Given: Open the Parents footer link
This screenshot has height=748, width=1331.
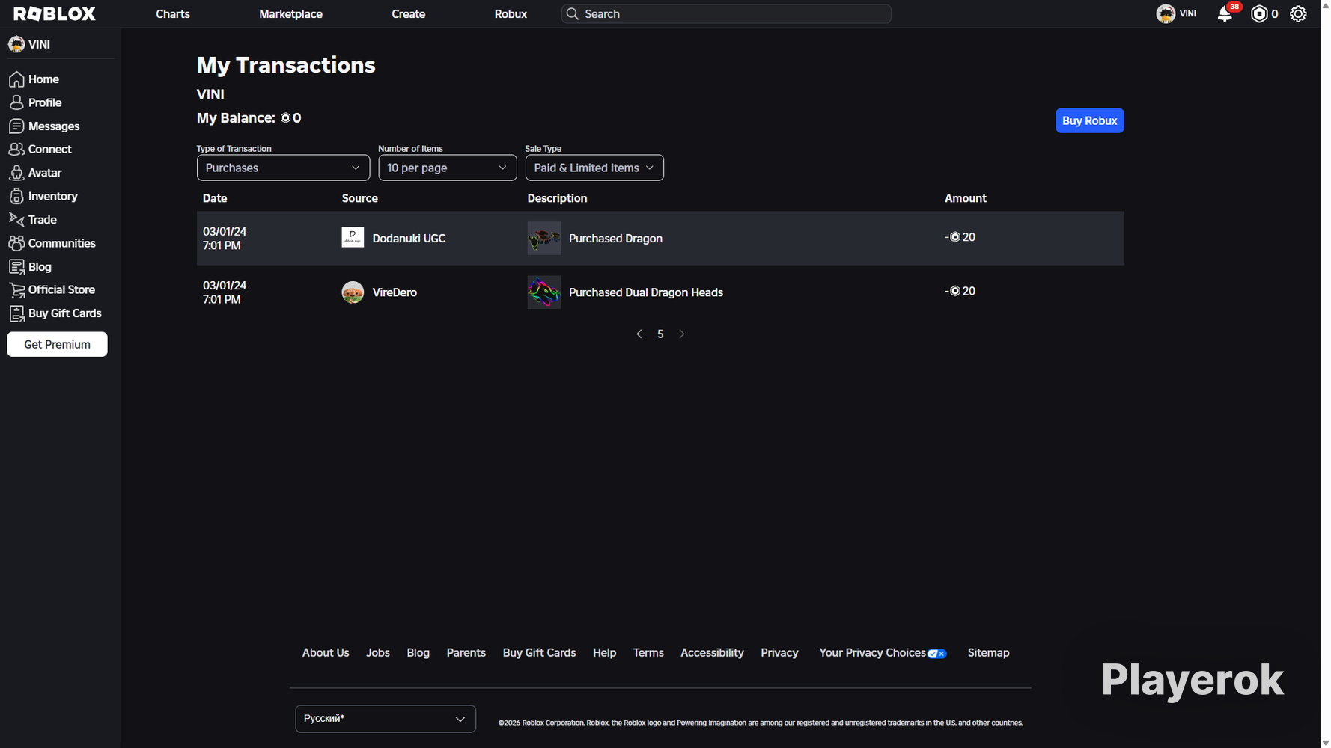Looking at the screenshot, I should point(466,653).
